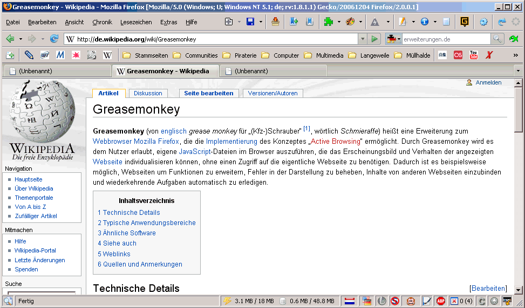
Task: Click the green back arrow button
Action: point(10,39)
